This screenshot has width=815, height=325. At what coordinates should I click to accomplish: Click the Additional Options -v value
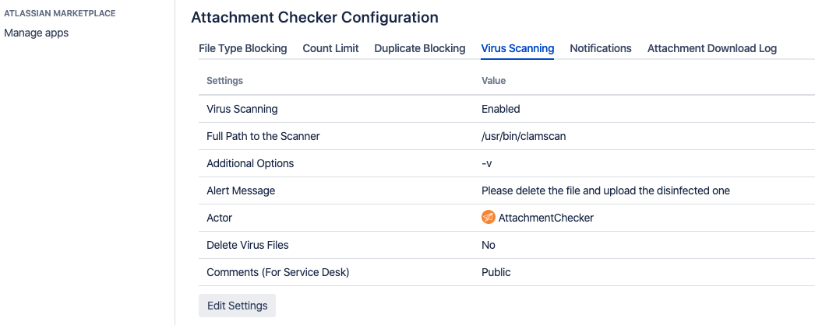(486, 163)
